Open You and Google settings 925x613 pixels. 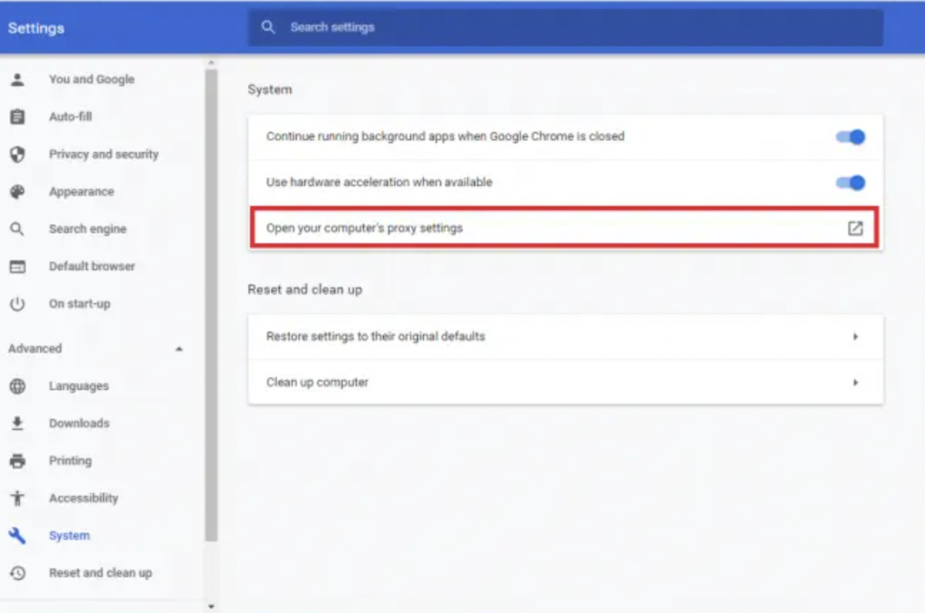(91, 79)
